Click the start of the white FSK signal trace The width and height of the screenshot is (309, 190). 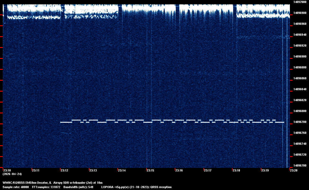click(61, 122)
